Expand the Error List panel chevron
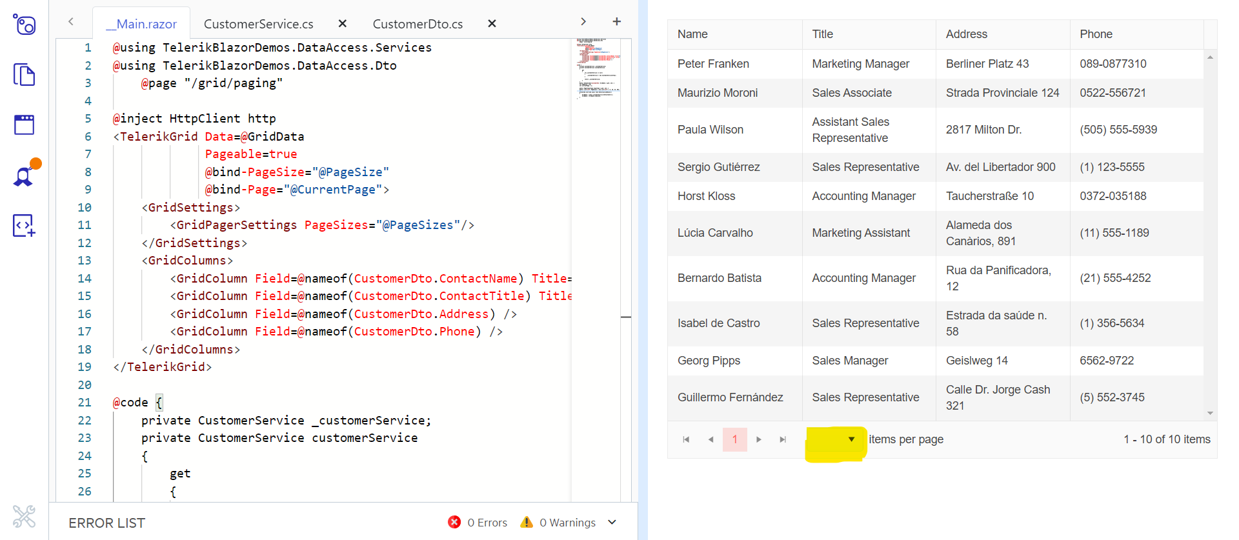 612,522
